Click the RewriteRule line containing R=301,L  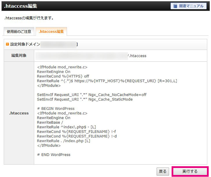pos(107,81)
